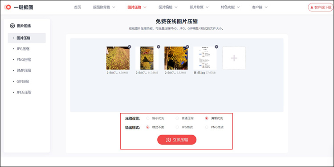Open JPEG压缩 in the sidebar
The height and width of the screenshot is (167, 334).
click(x=24, y=92)
